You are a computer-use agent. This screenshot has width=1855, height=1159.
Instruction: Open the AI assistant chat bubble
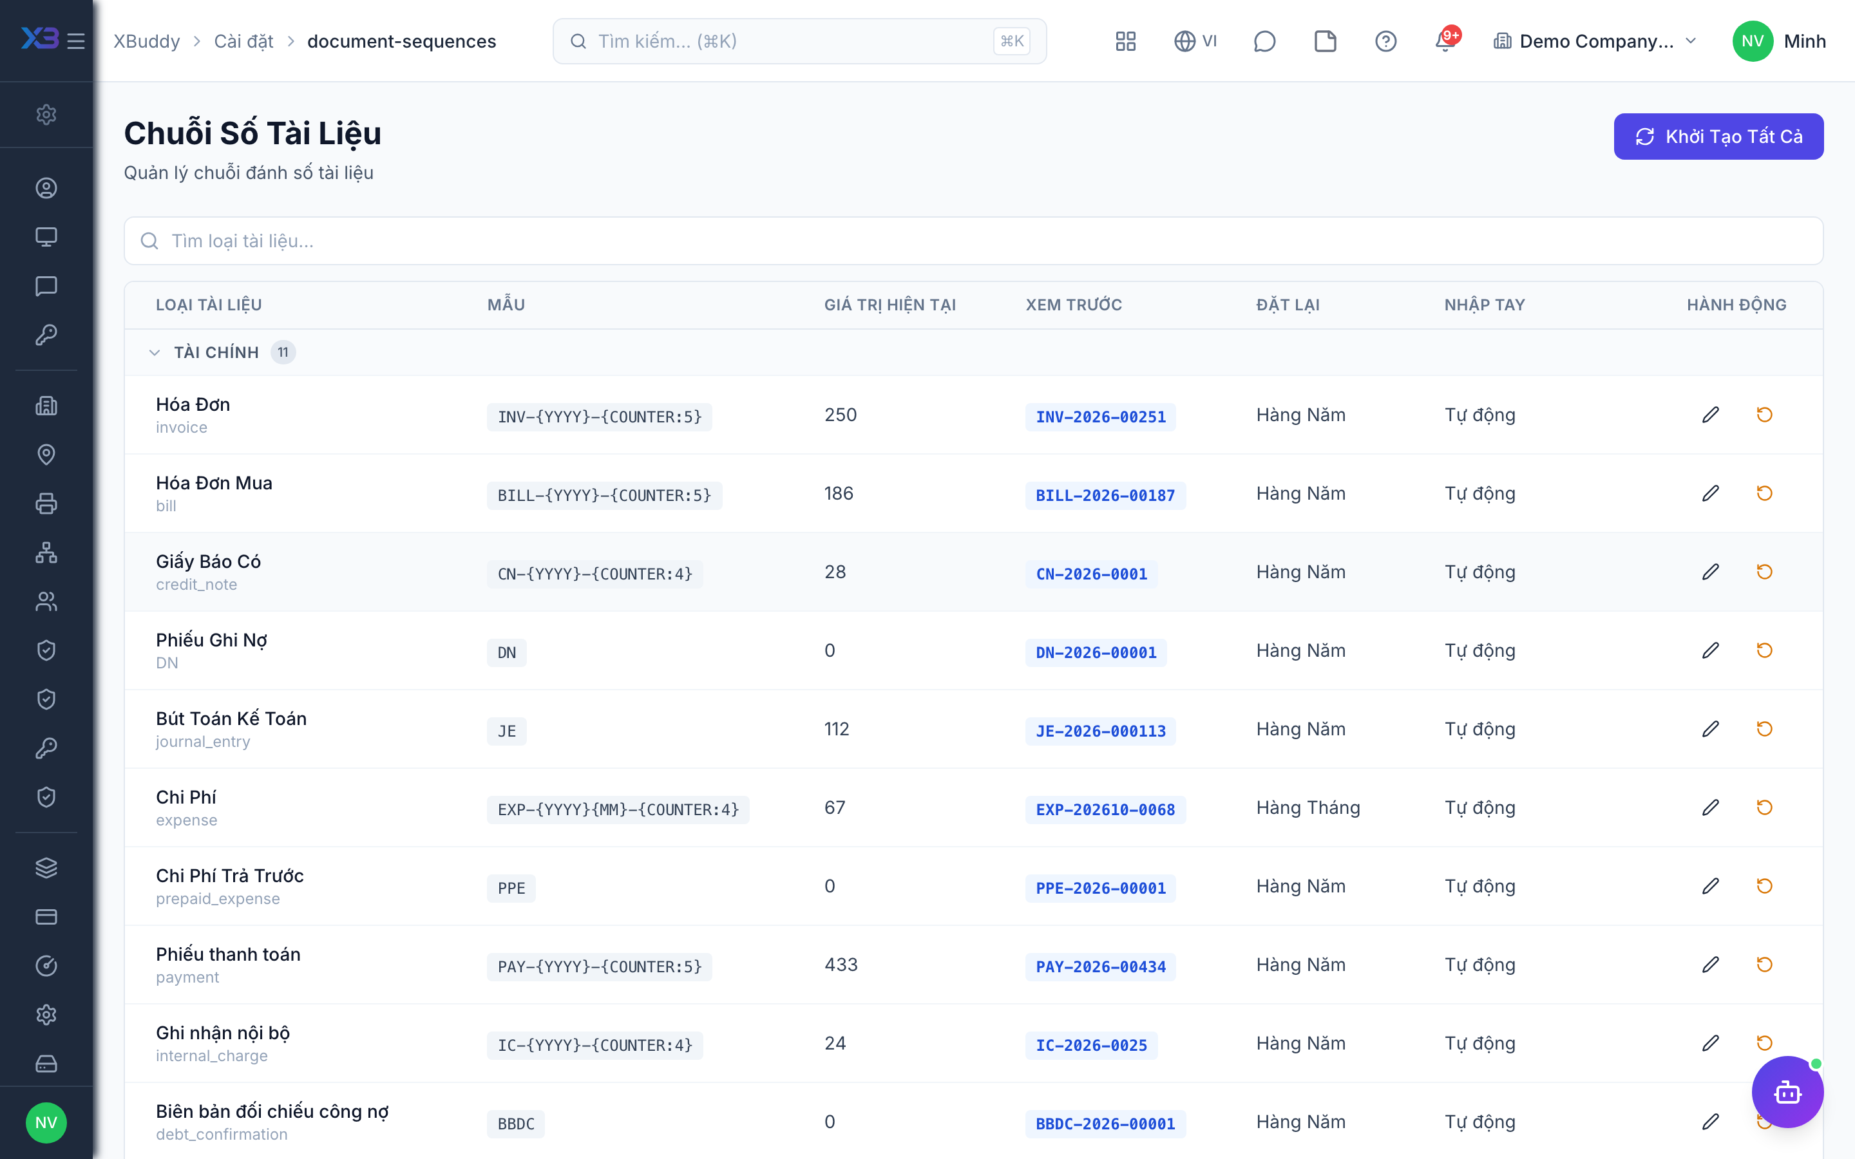pos(1787,1091)
